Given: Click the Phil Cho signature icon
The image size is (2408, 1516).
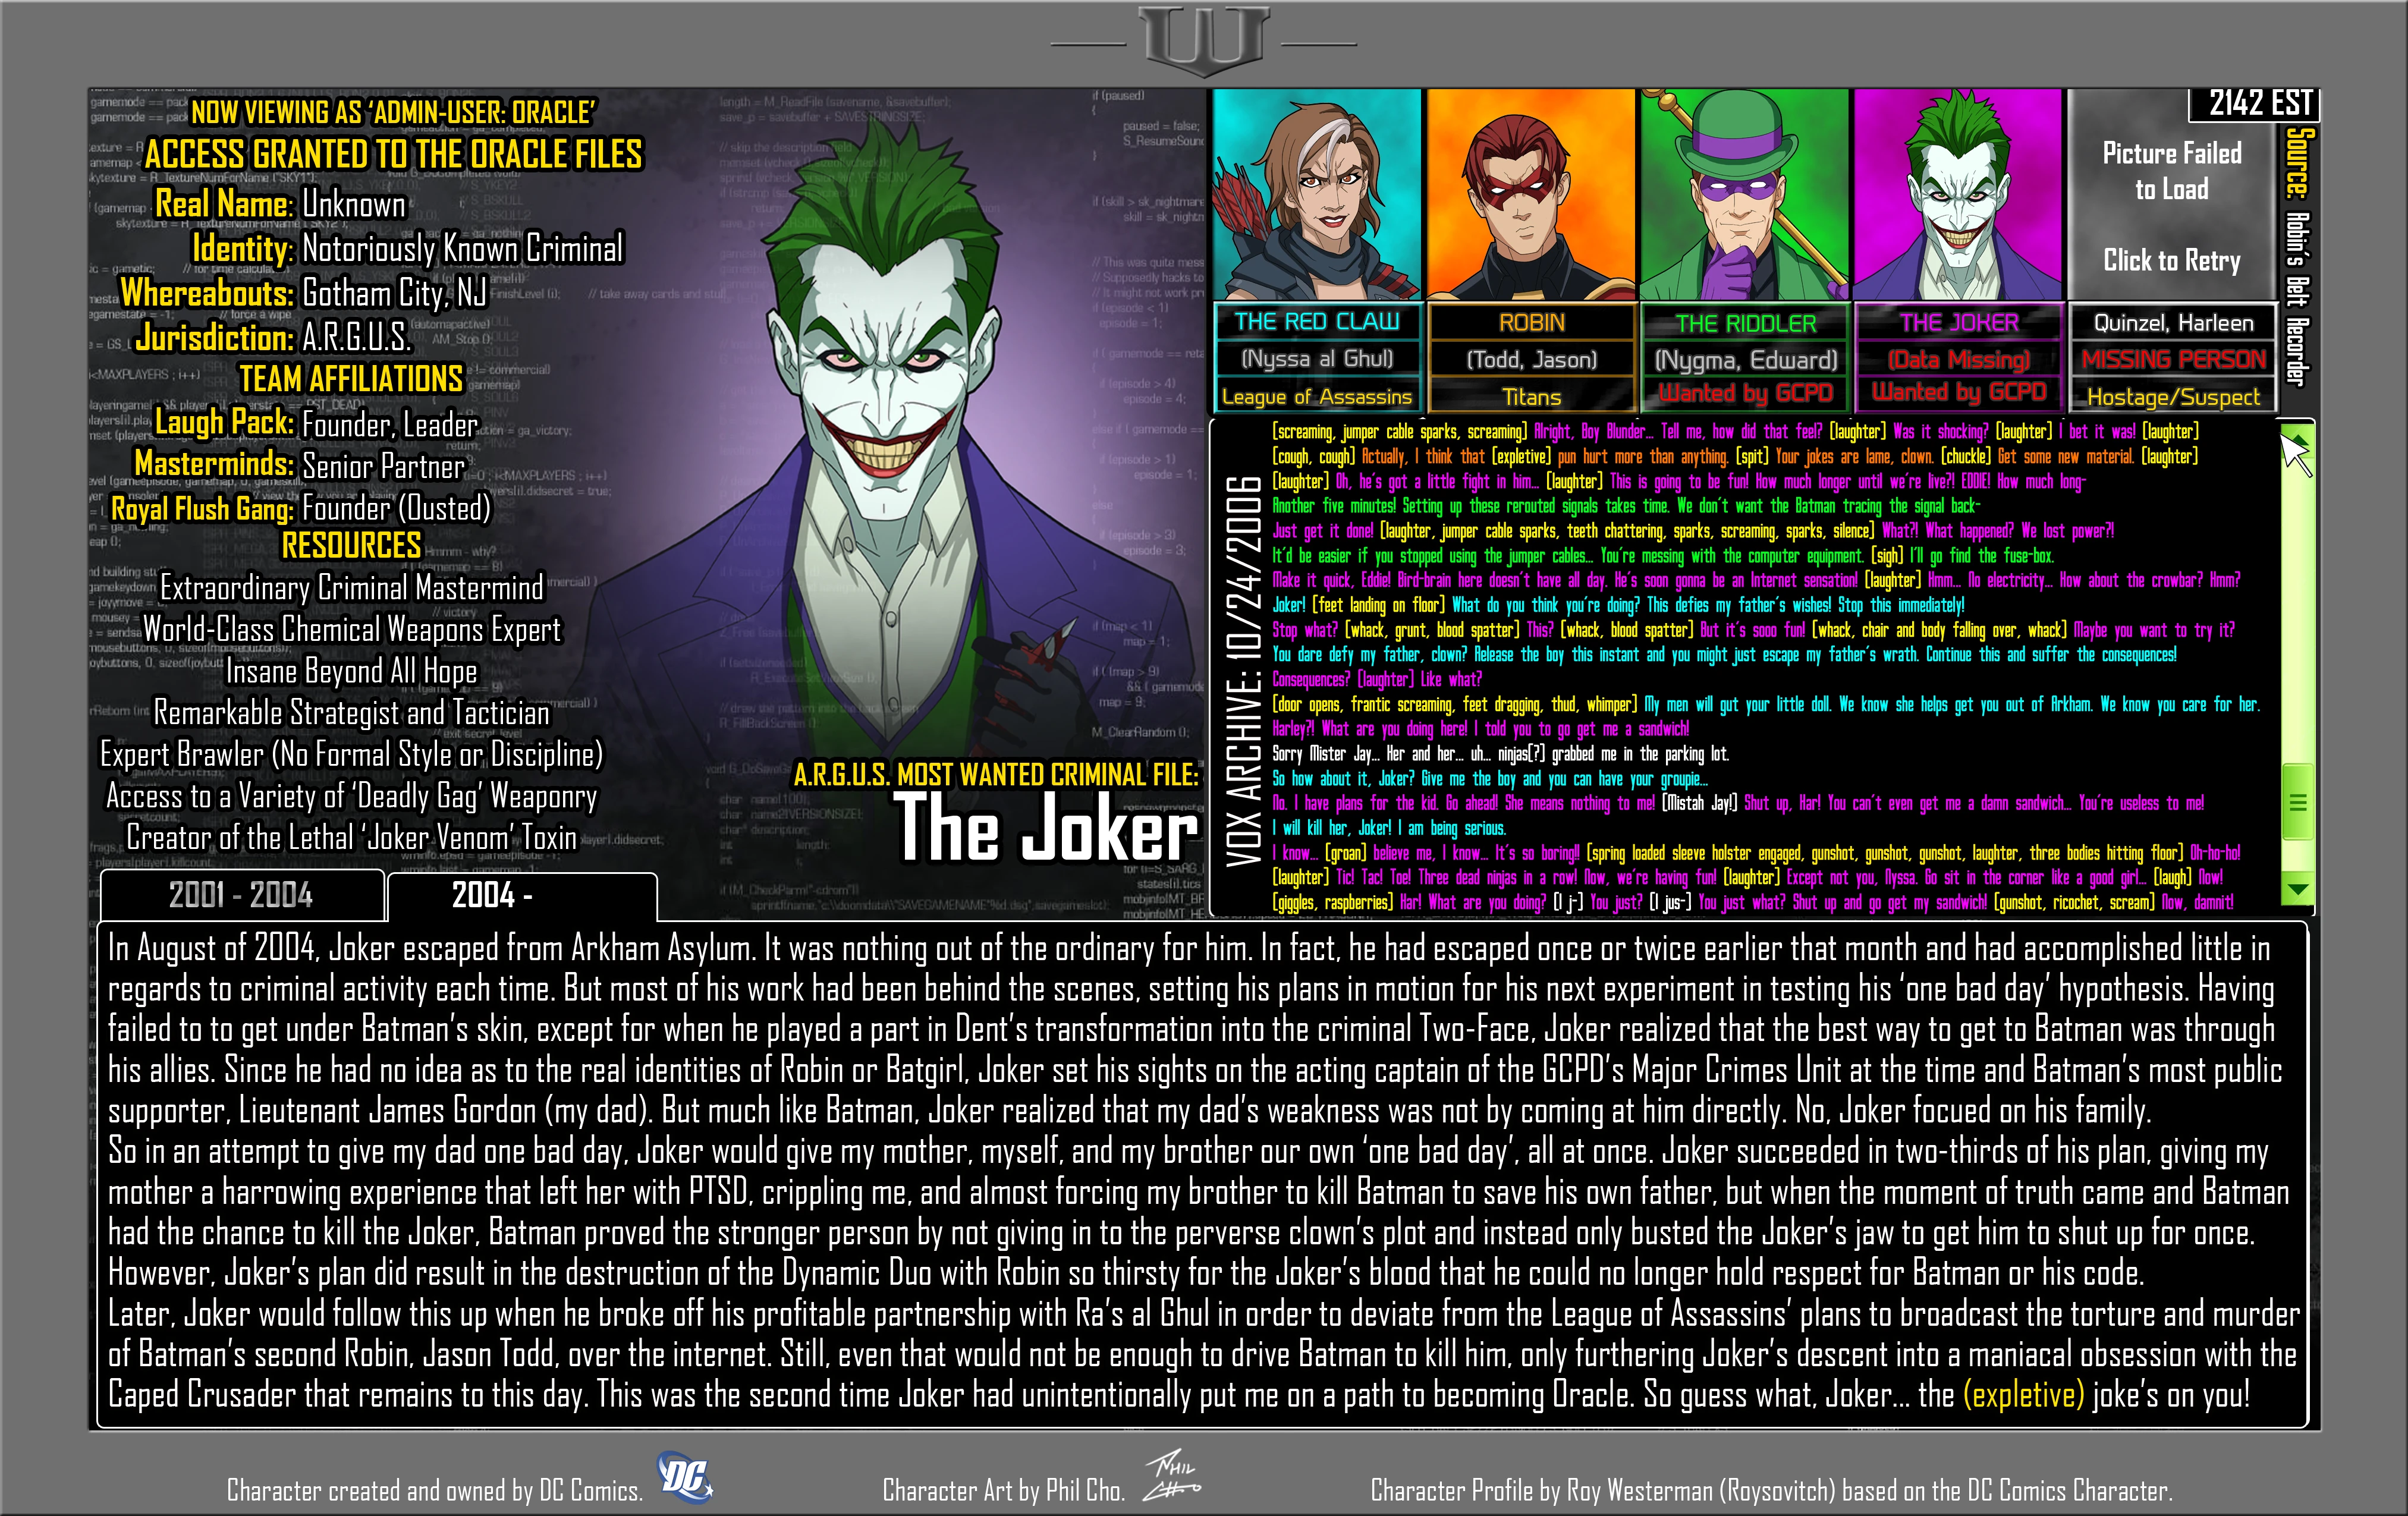Looking at the screenshot, I should (1172, 1477).
